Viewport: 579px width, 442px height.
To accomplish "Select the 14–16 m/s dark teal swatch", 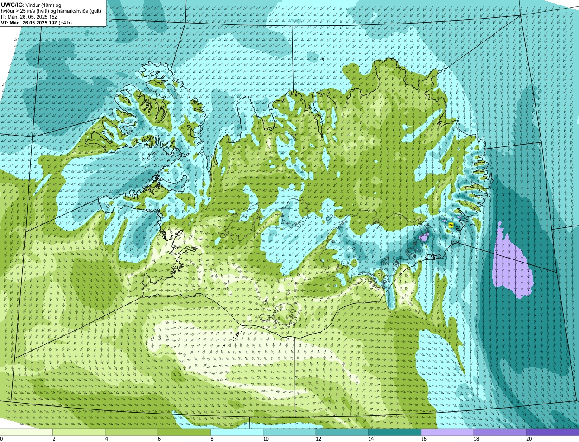I will click(394, 432).
